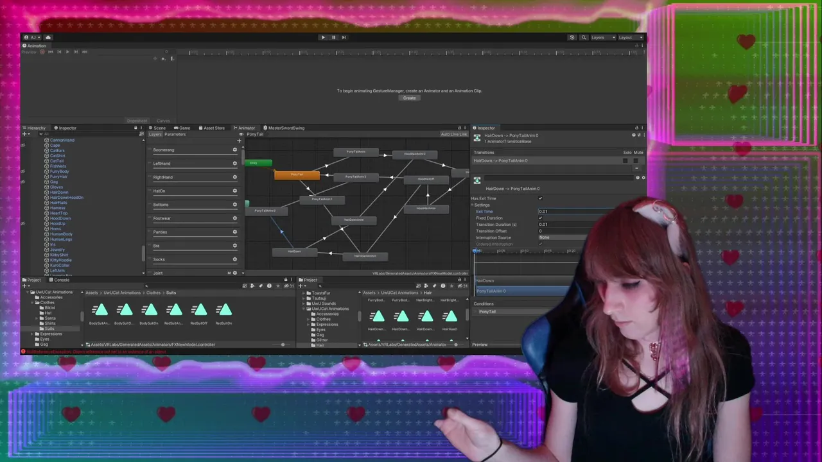The width and height of the screenshot is (822, 462).
Task: Select the orange PonyTail state node
Action: pos(297,175)
